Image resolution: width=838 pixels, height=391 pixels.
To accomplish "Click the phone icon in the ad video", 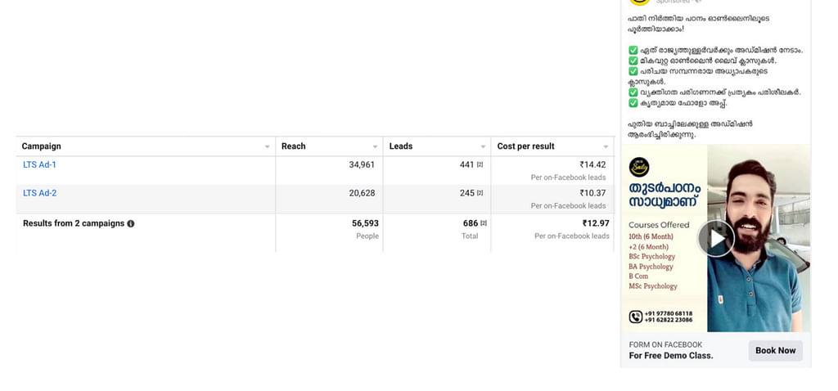I will 635,317.
